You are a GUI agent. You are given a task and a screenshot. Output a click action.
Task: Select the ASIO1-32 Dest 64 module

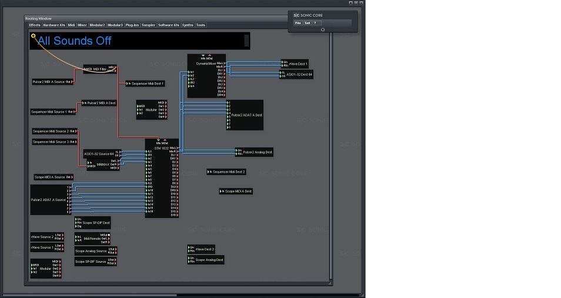(299, 75)
